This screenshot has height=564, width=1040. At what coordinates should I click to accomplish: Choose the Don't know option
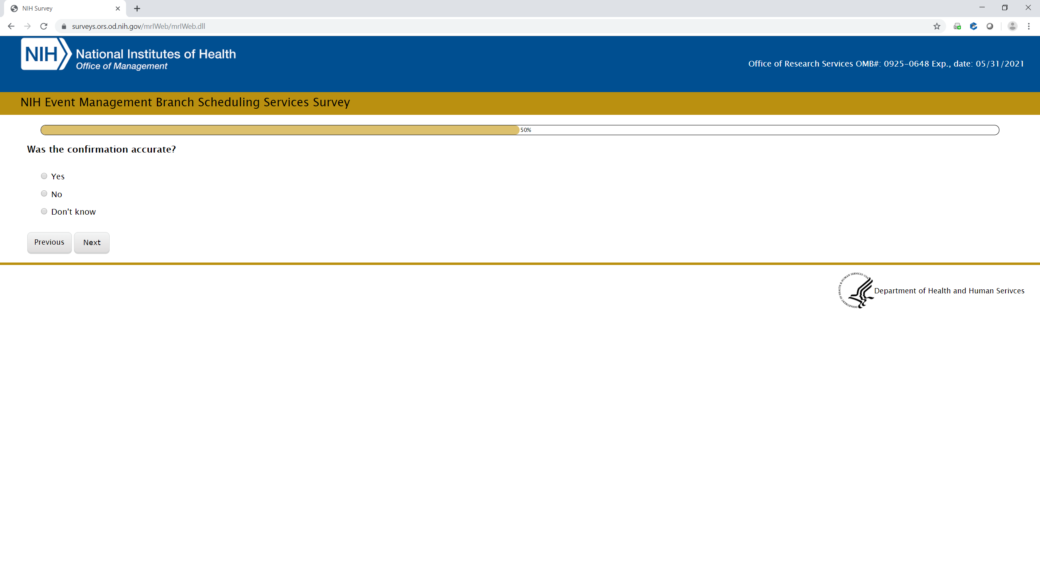44,211
